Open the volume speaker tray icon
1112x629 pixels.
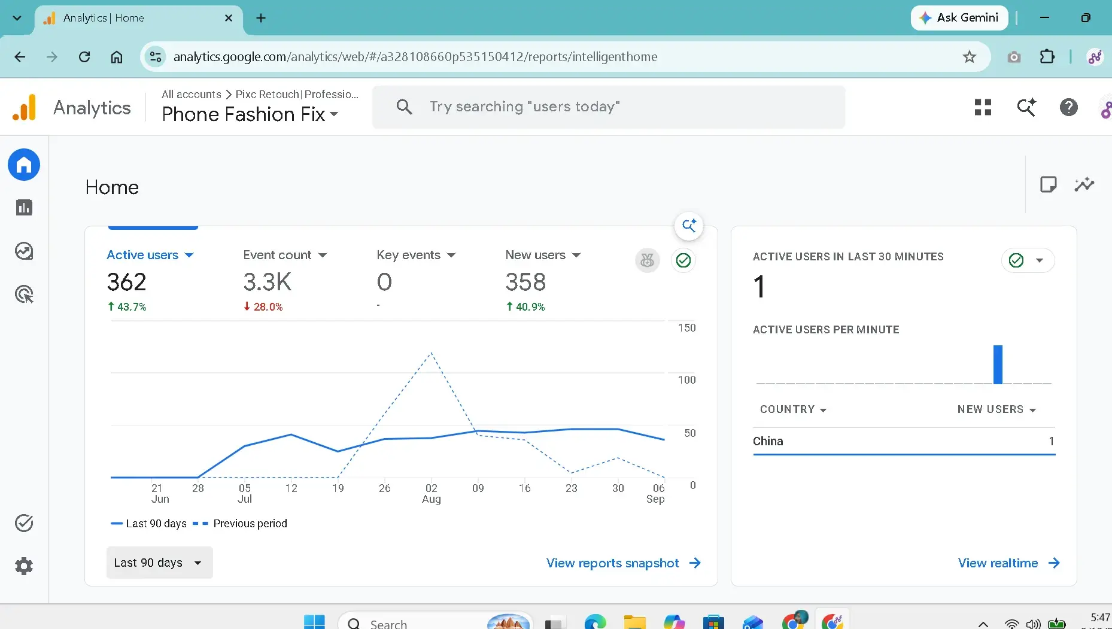coord(1033,624)
